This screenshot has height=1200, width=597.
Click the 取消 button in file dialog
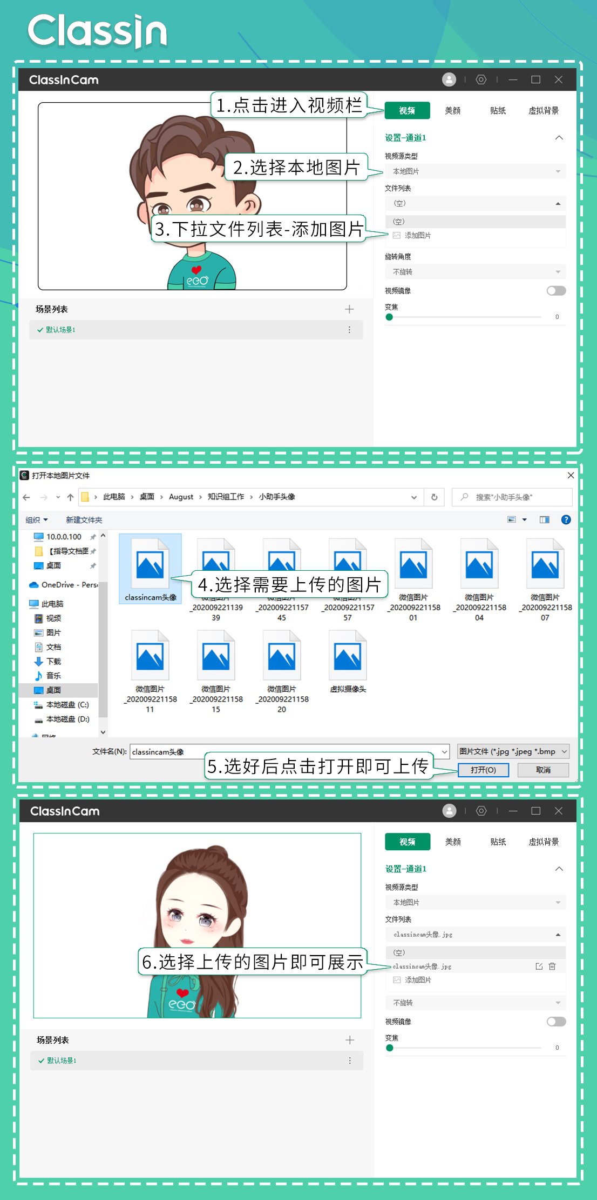[543, 770]
